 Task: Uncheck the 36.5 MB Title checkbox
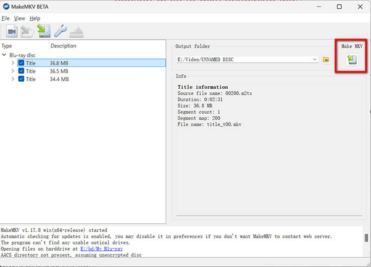[x=21, y=71]
